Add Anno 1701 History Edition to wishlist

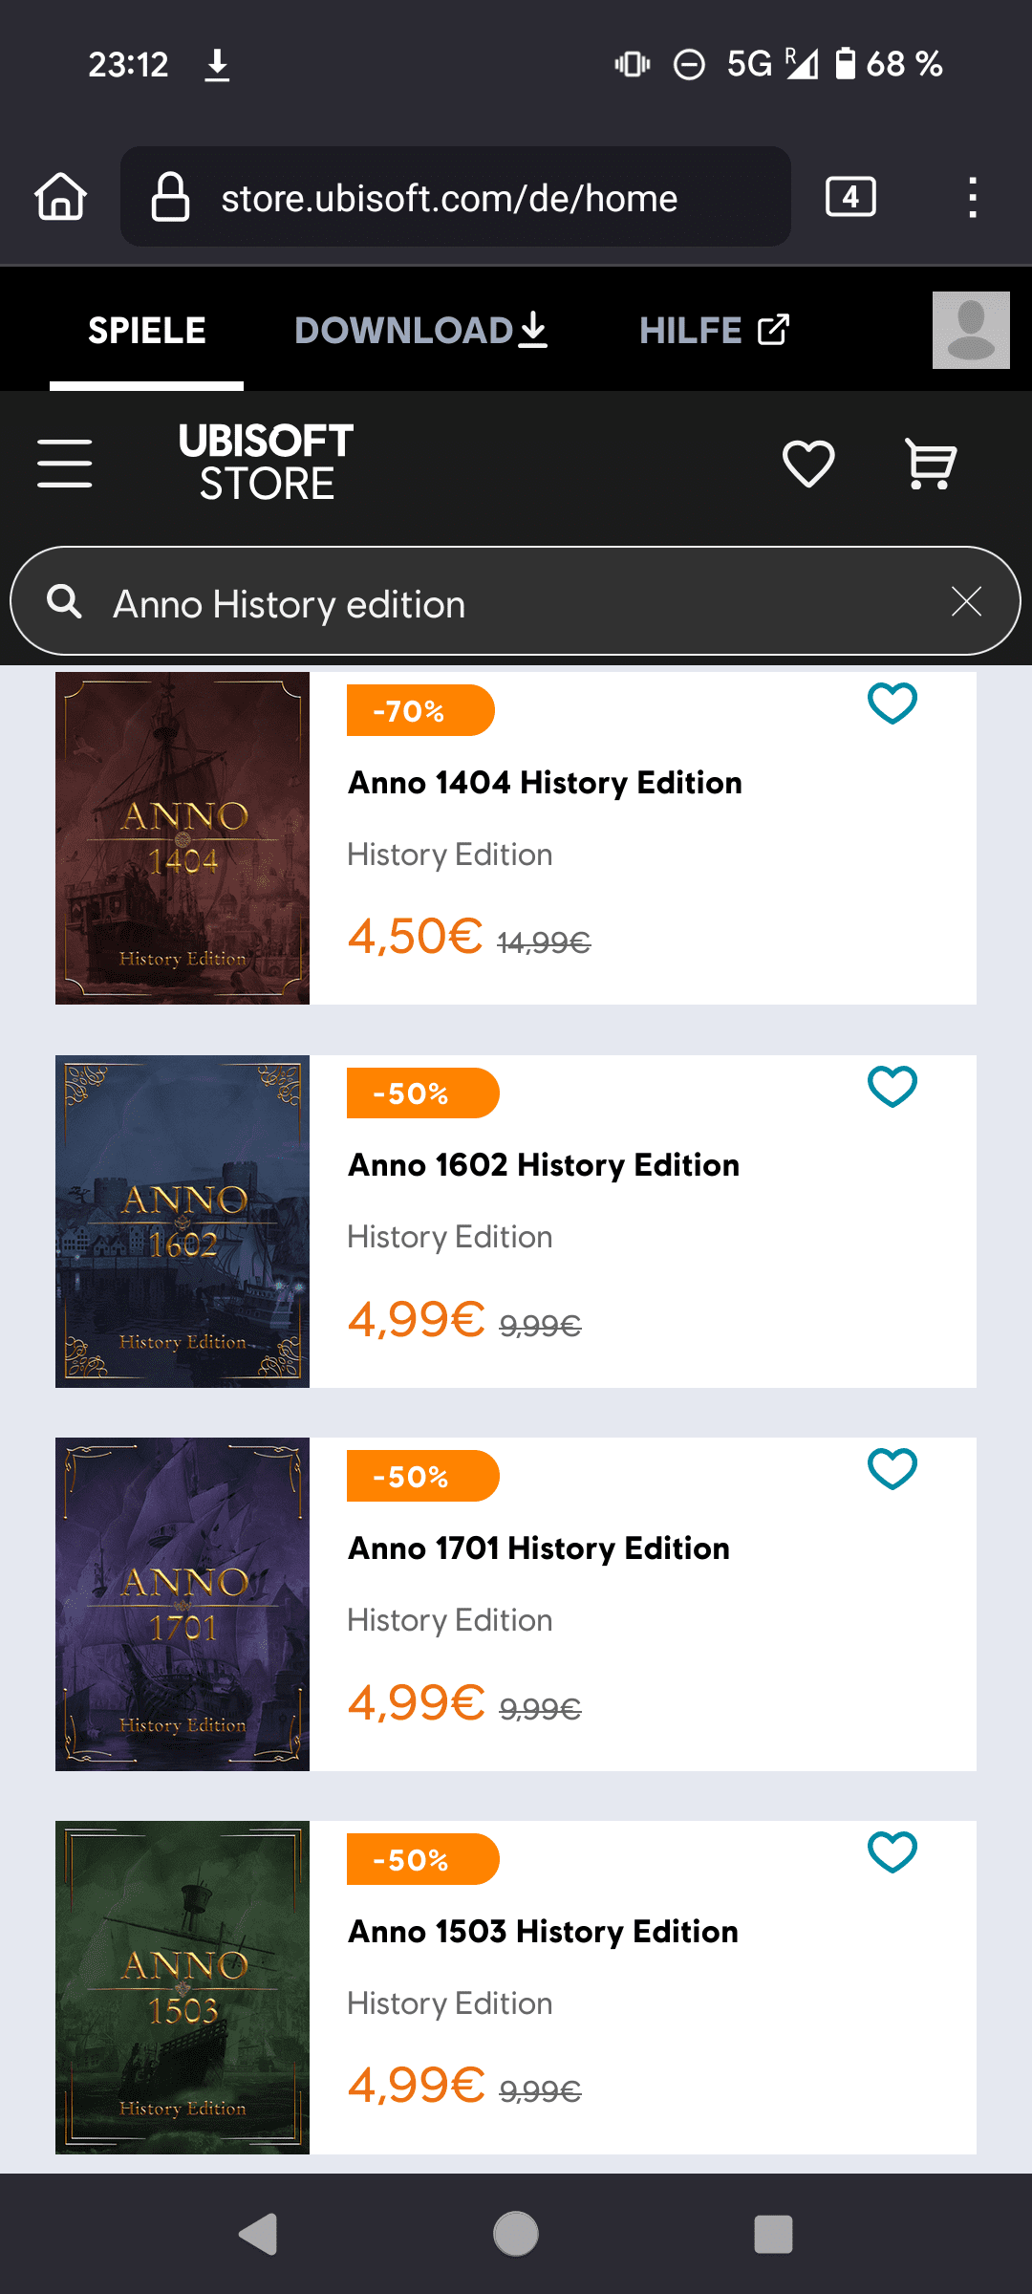coord(892,1469)
